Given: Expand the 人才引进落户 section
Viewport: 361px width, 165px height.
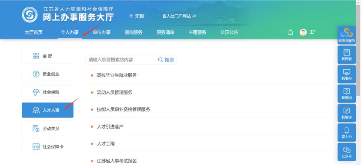Looking at the screenshot, I should (x=206, y=126).
